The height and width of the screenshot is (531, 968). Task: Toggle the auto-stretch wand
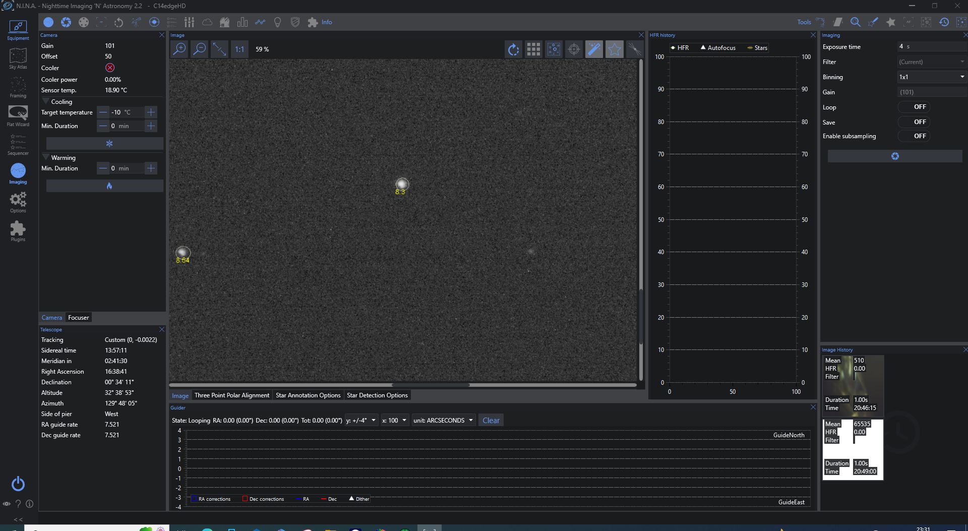(594, 49)
